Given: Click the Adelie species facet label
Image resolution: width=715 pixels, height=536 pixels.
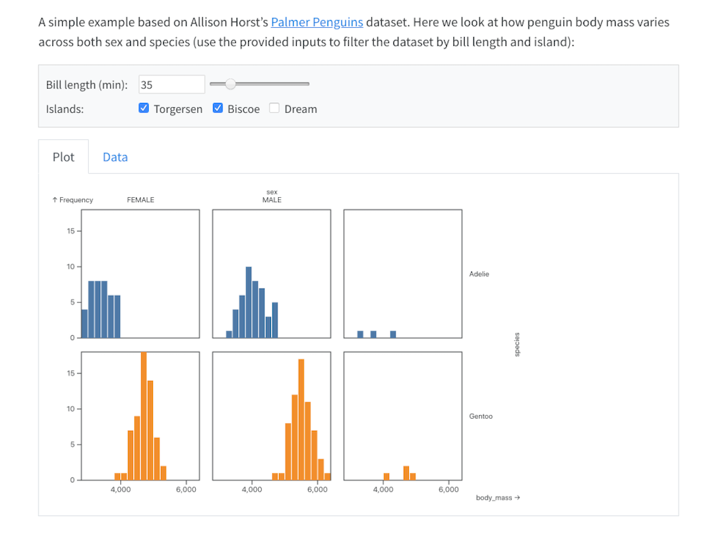Looking at the screenshot, I should coord(479,274).
